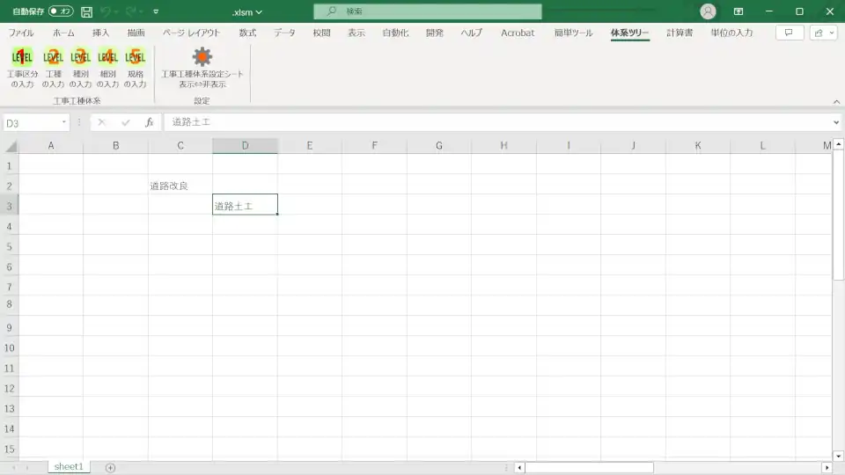The image size is (845, 475).
Task: Switch to the 校閲 tab
Action: (321, 33)
